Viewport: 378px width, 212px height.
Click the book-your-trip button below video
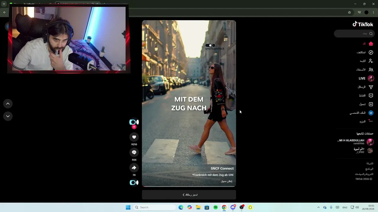tap(189, 195)
